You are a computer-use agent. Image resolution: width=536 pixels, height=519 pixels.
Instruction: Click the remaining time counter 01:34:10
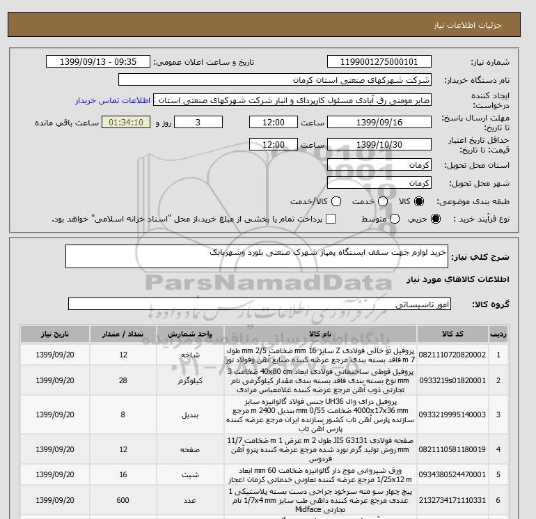pos(126,122)
